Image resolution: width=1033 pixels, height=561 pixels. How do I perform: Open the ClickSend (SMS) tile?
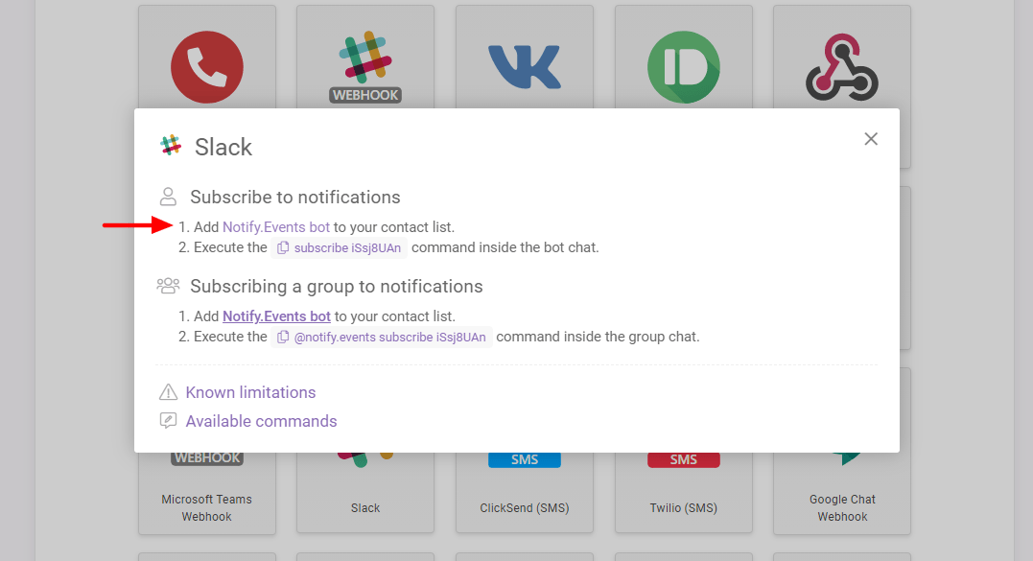click(x=525, y=493)
